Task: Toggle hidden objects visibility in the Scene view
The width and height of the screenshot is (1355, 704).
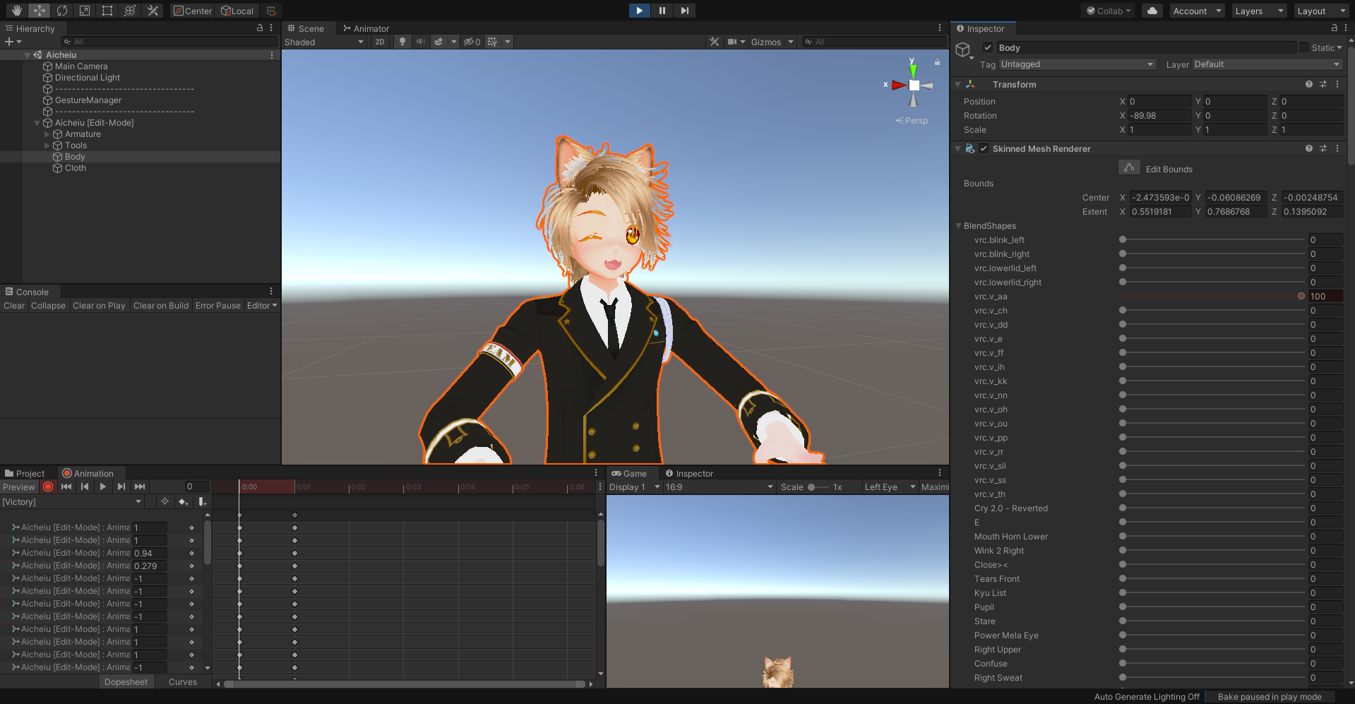Action: coord(472,42)
